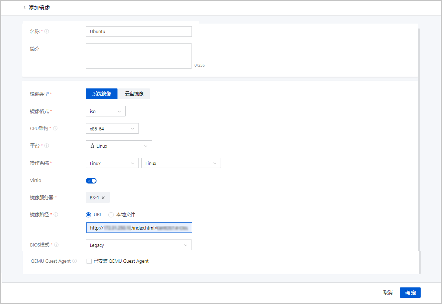Click the info icon next to 名称
442x304 pixels.
pos(47,32)
